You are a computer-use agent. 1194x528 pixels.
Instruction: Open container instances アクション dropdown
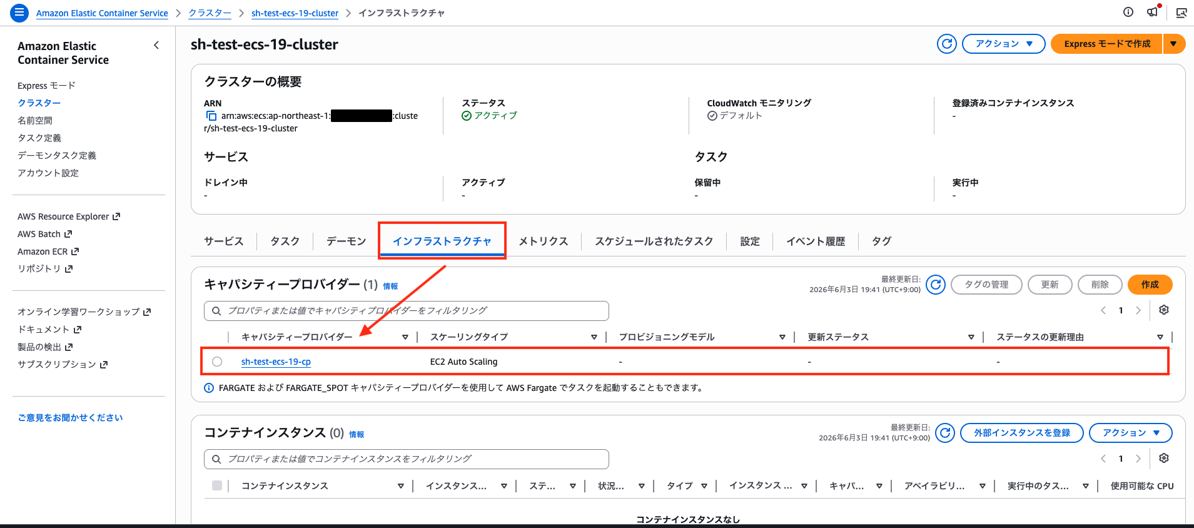point(1130,433)
